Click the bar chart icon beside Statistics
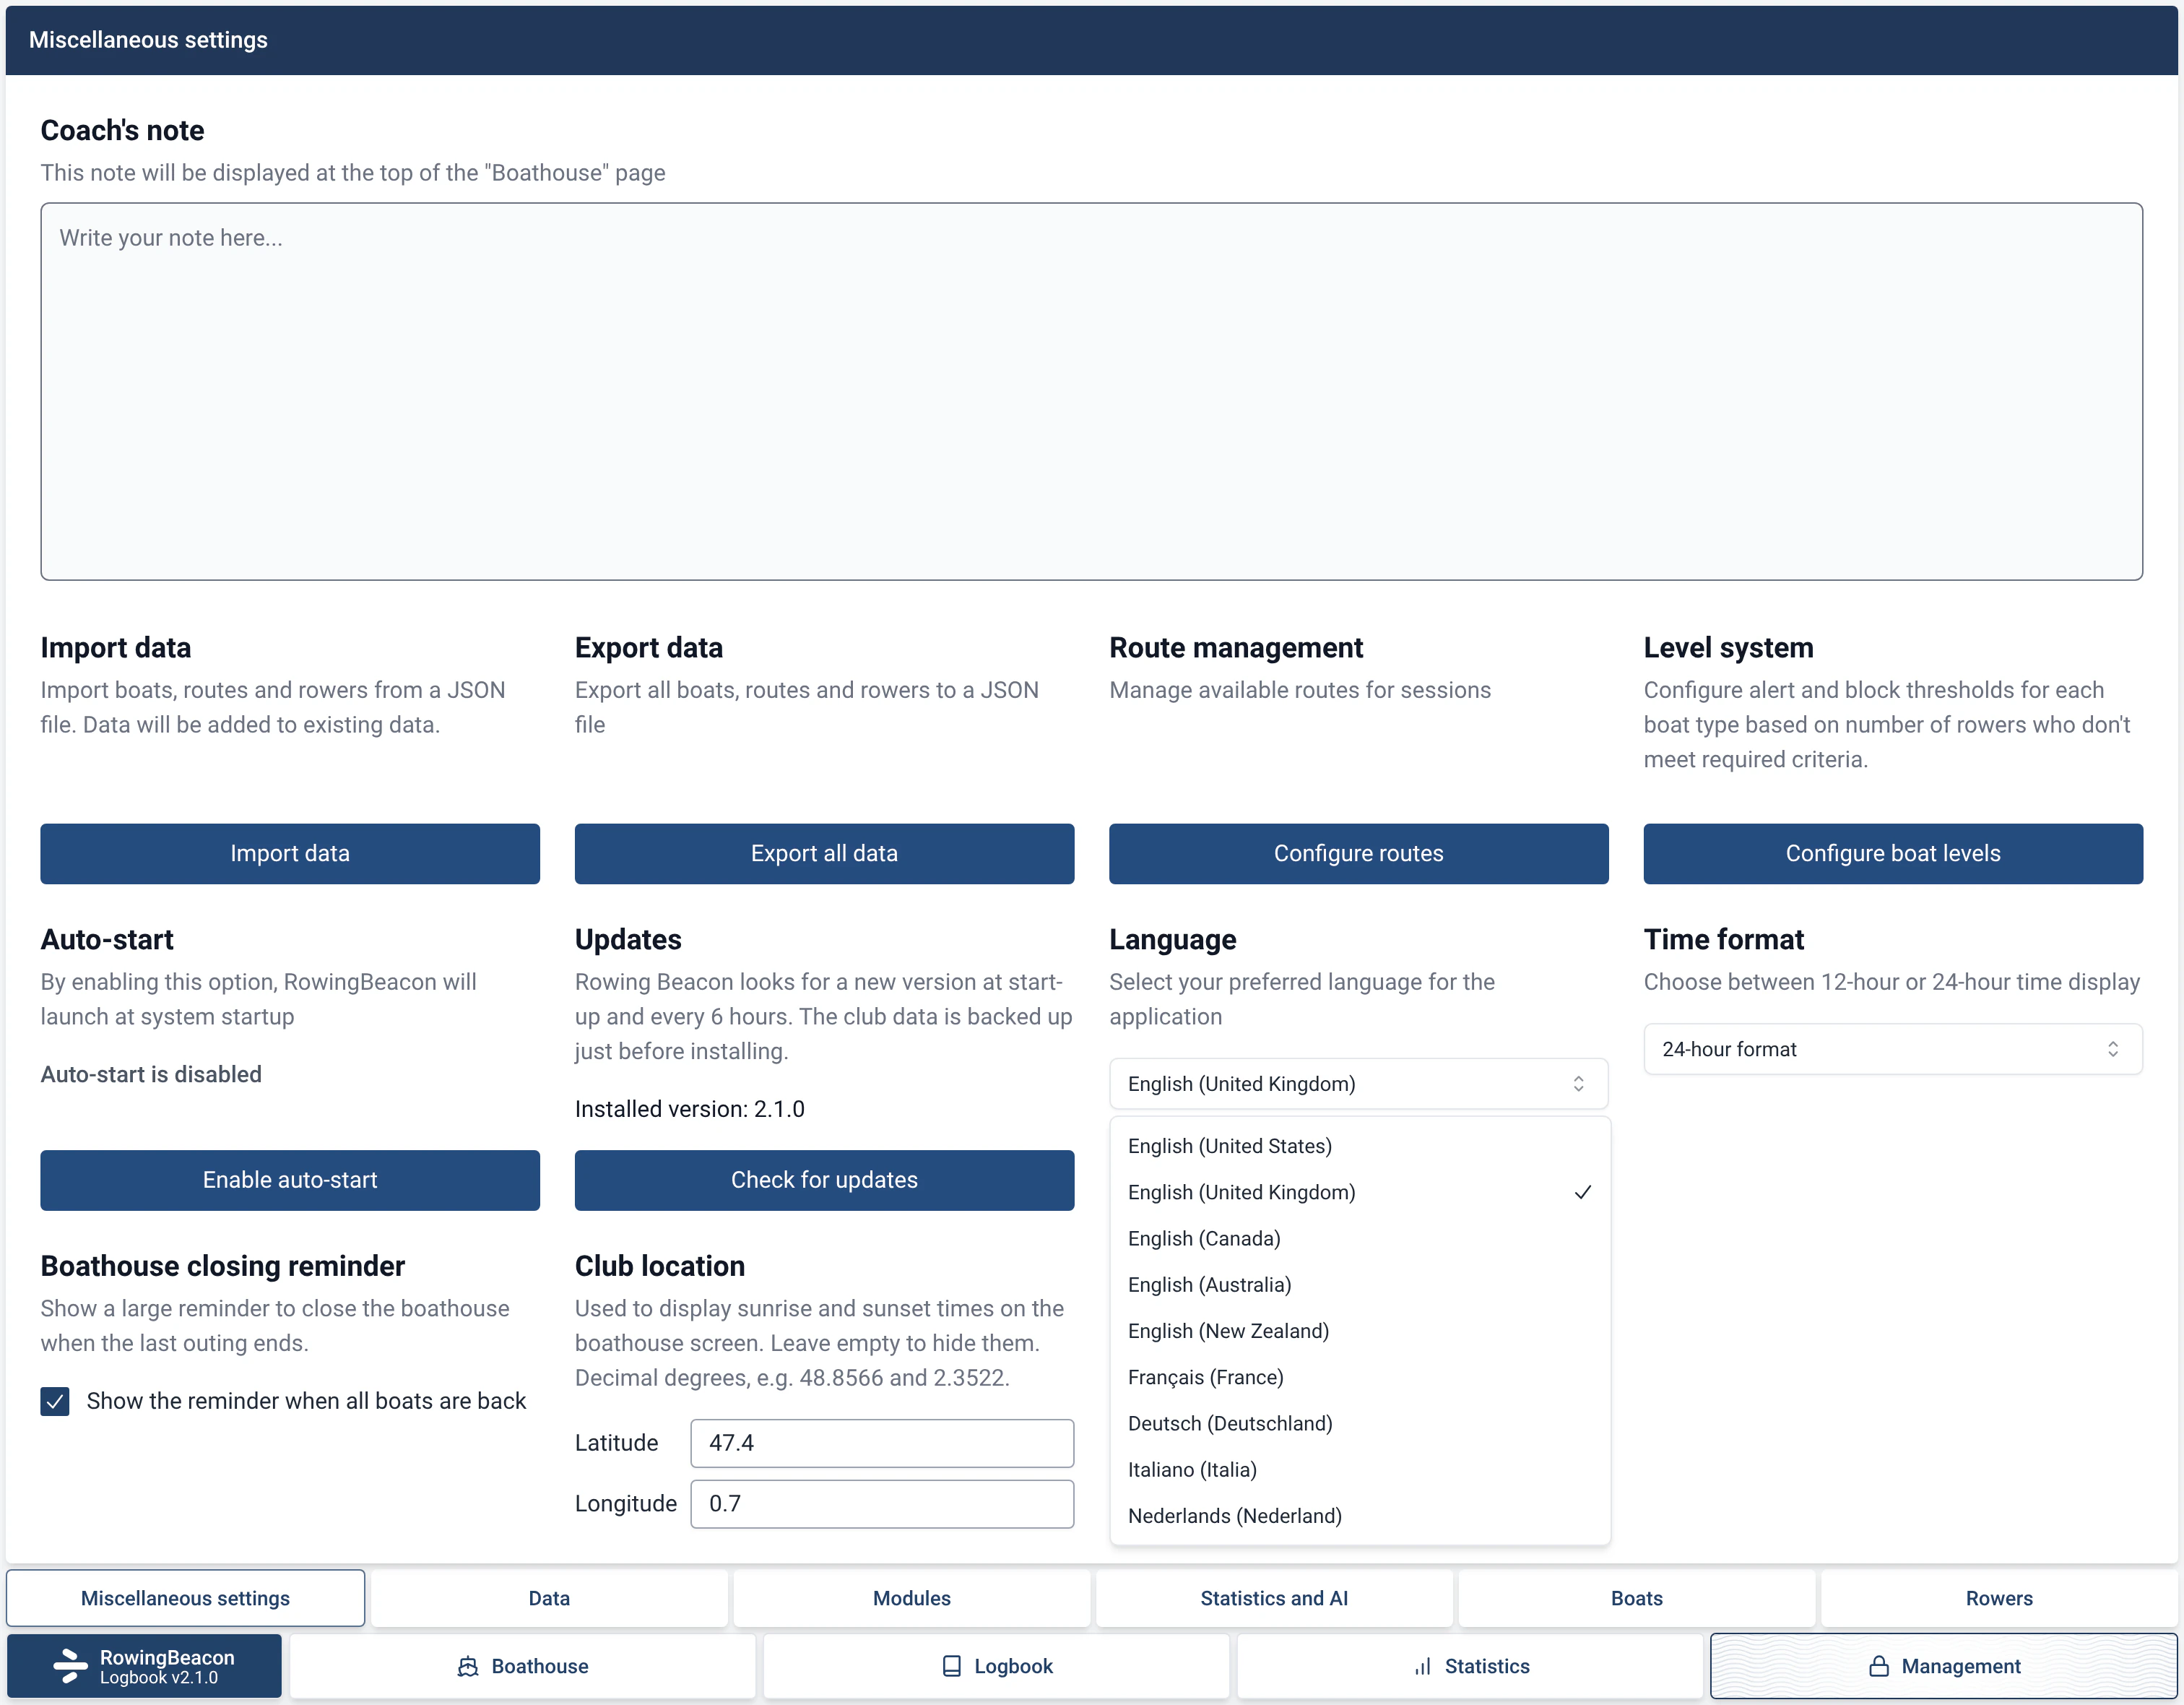The width and height of the screenshot is (2184, 1705). point(1422,1667)
